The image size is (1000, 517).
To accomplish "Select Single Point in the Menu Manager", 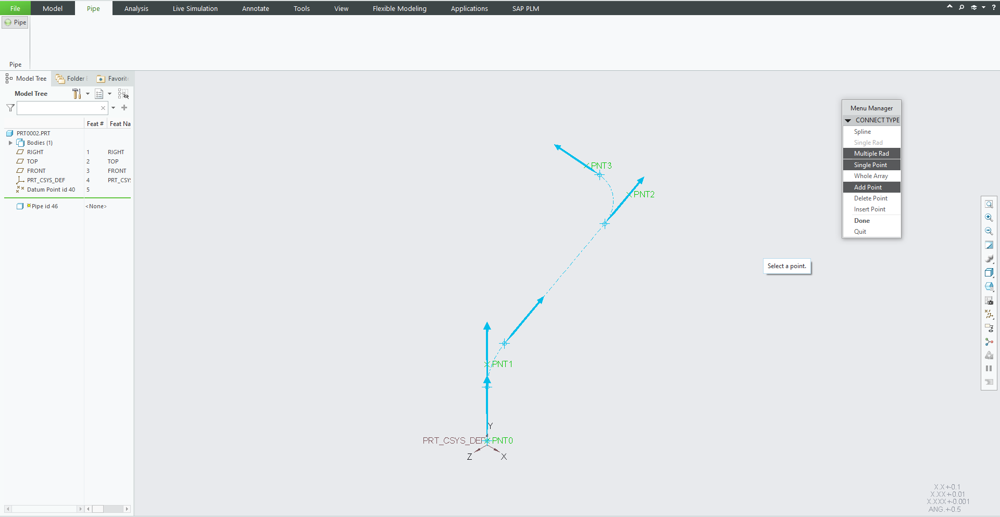I will tap(871, 165).
